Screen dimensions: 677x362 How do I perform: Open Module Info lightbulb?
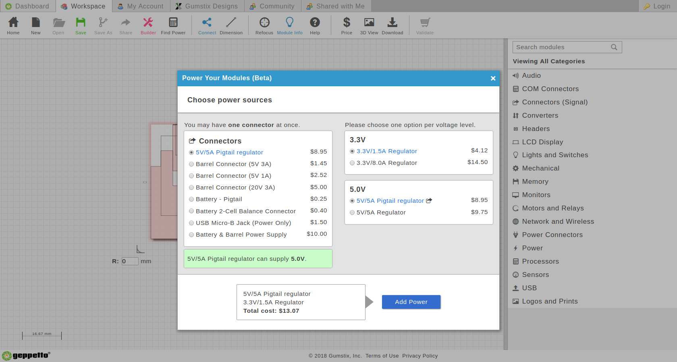[x=290, y=22]
